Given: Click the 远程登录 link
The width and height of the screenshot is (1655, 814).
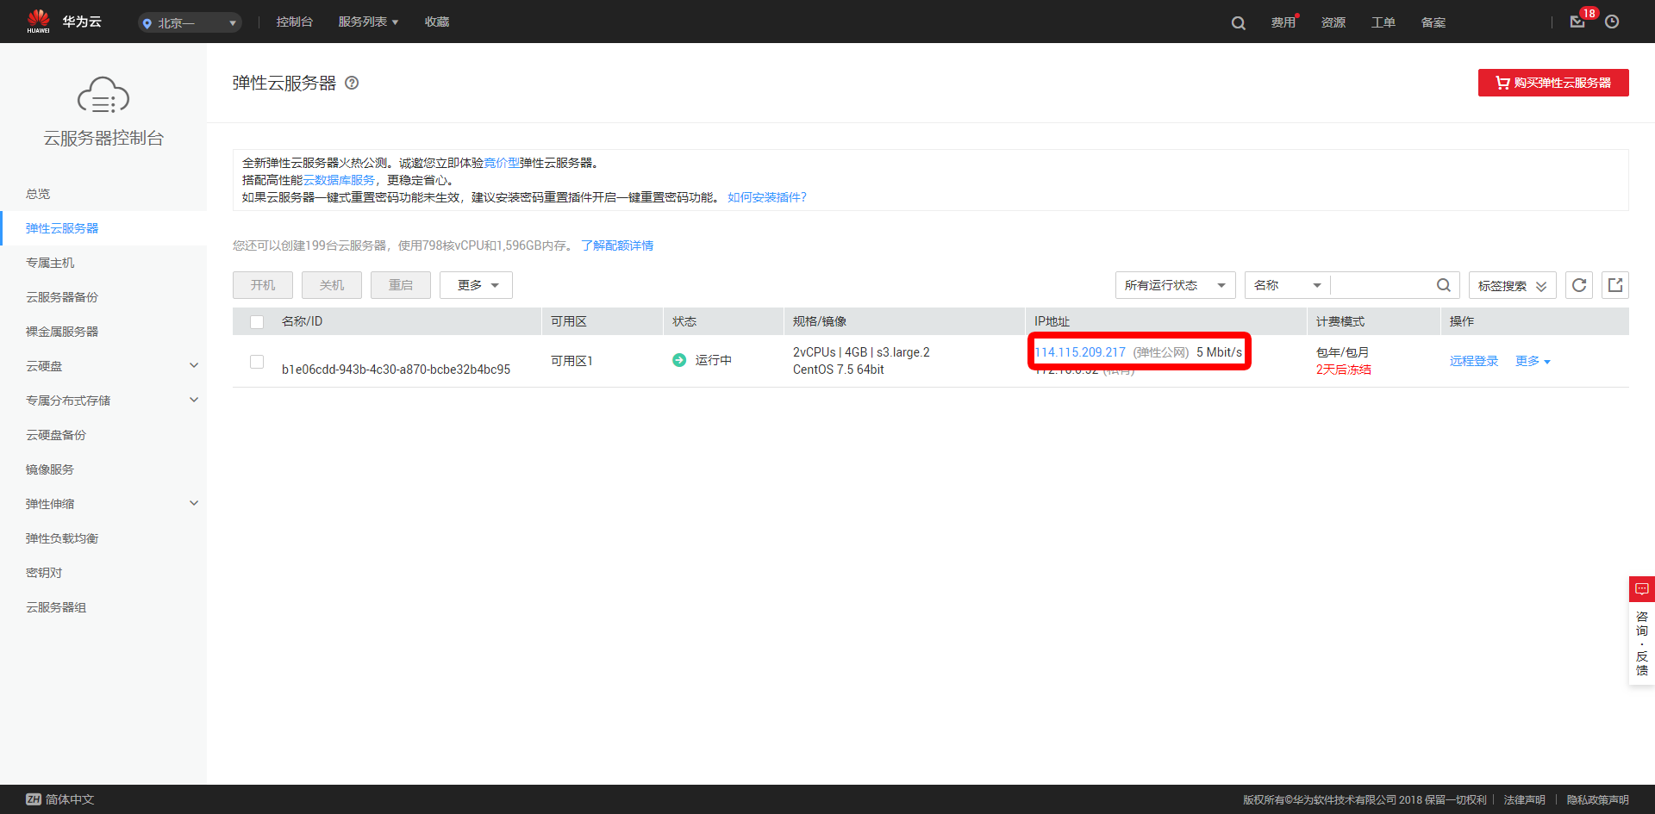Looking at the screenshot, I should tap(1474, 361).
